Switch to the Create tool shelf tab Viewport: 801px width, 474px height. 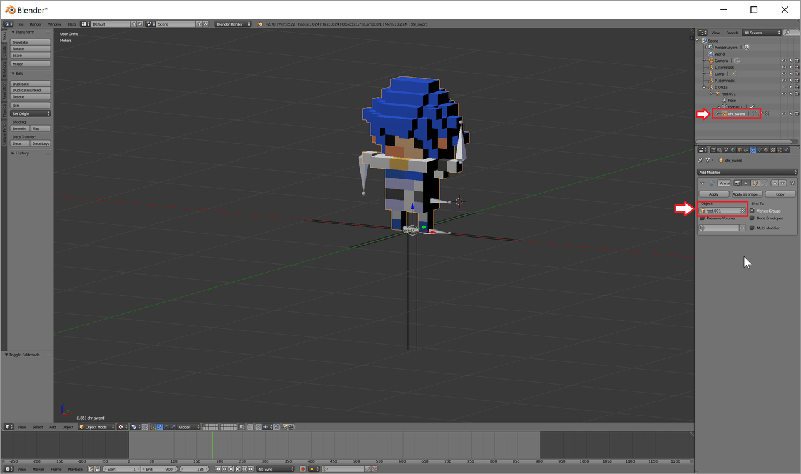coord(4,51)
